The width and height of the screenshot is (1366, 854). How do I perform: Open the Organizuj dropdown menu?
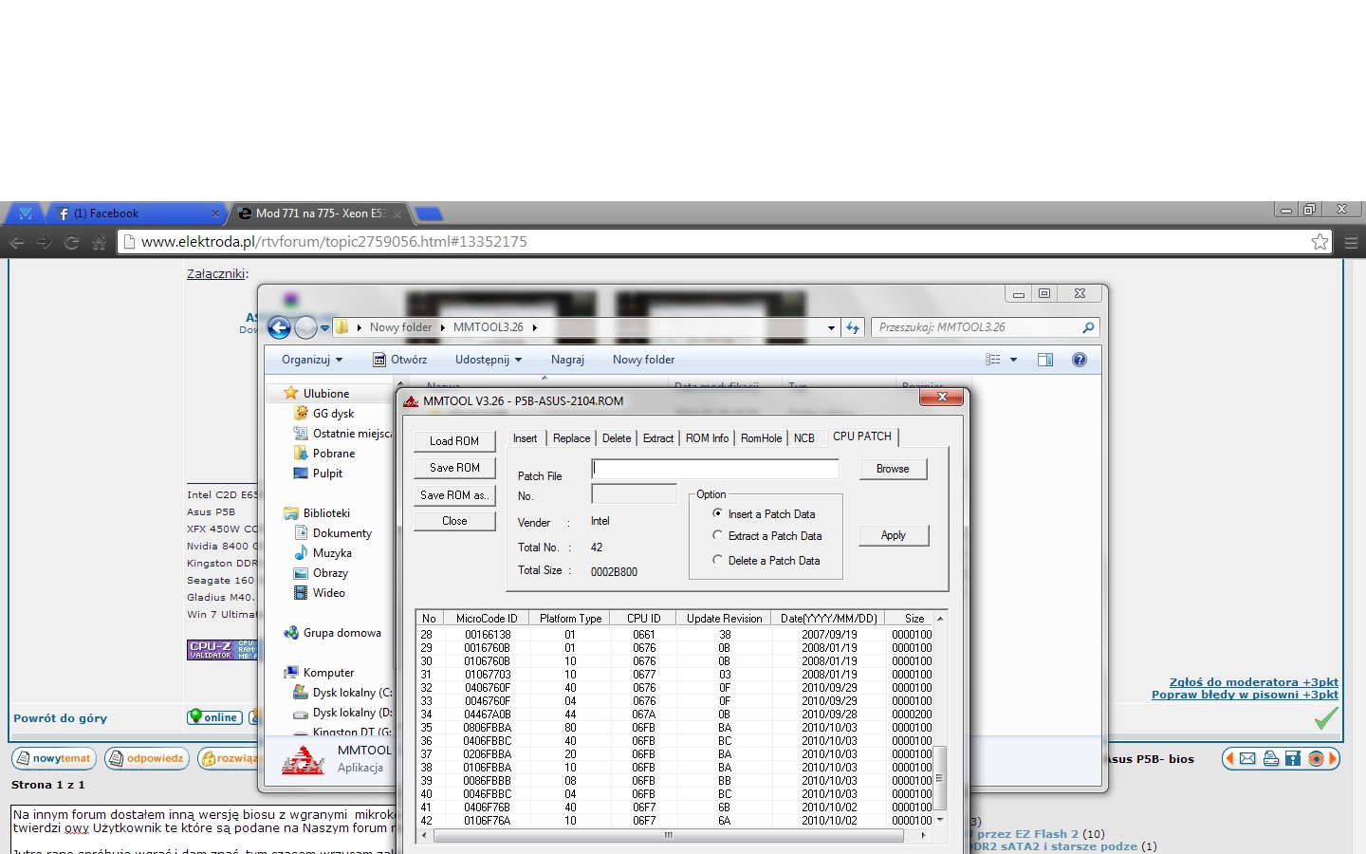coord(312,360)
